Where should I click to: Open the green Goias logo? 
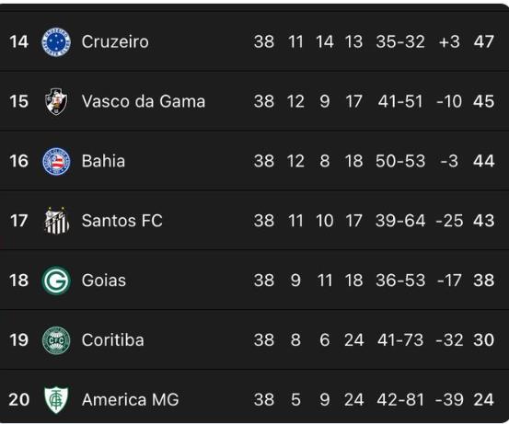(x=56, y=281)
